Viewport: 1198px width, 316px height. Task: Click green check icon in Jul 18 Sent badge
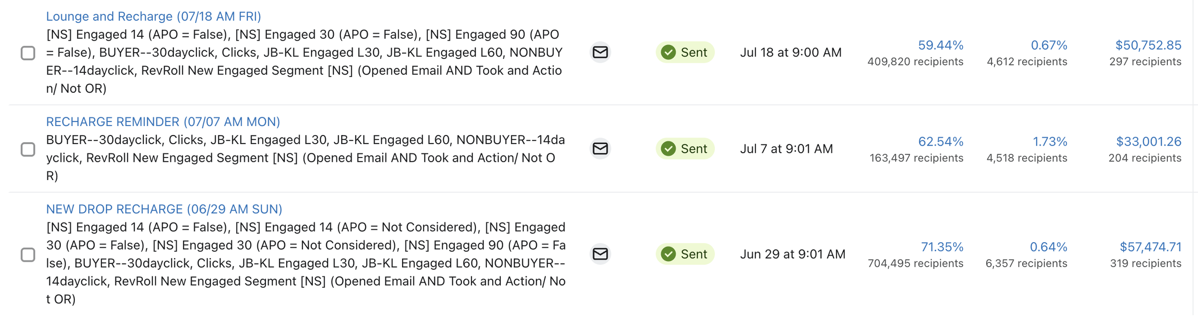[x=668, y=52]
